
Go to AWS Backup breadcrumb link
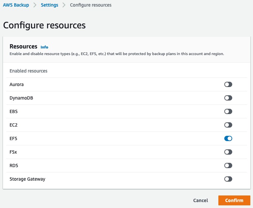(x=16, y=5)
